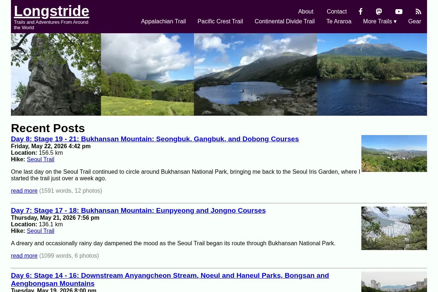
Task: Open the Contact page
Action: 337,11
